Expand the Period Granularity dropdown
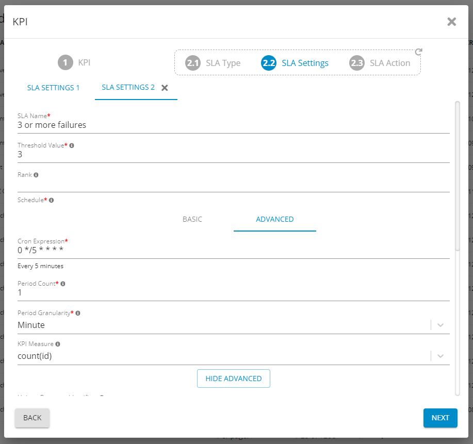Image resolution: width=473 pixels, height=444 pixels. [x=440, y=325]
